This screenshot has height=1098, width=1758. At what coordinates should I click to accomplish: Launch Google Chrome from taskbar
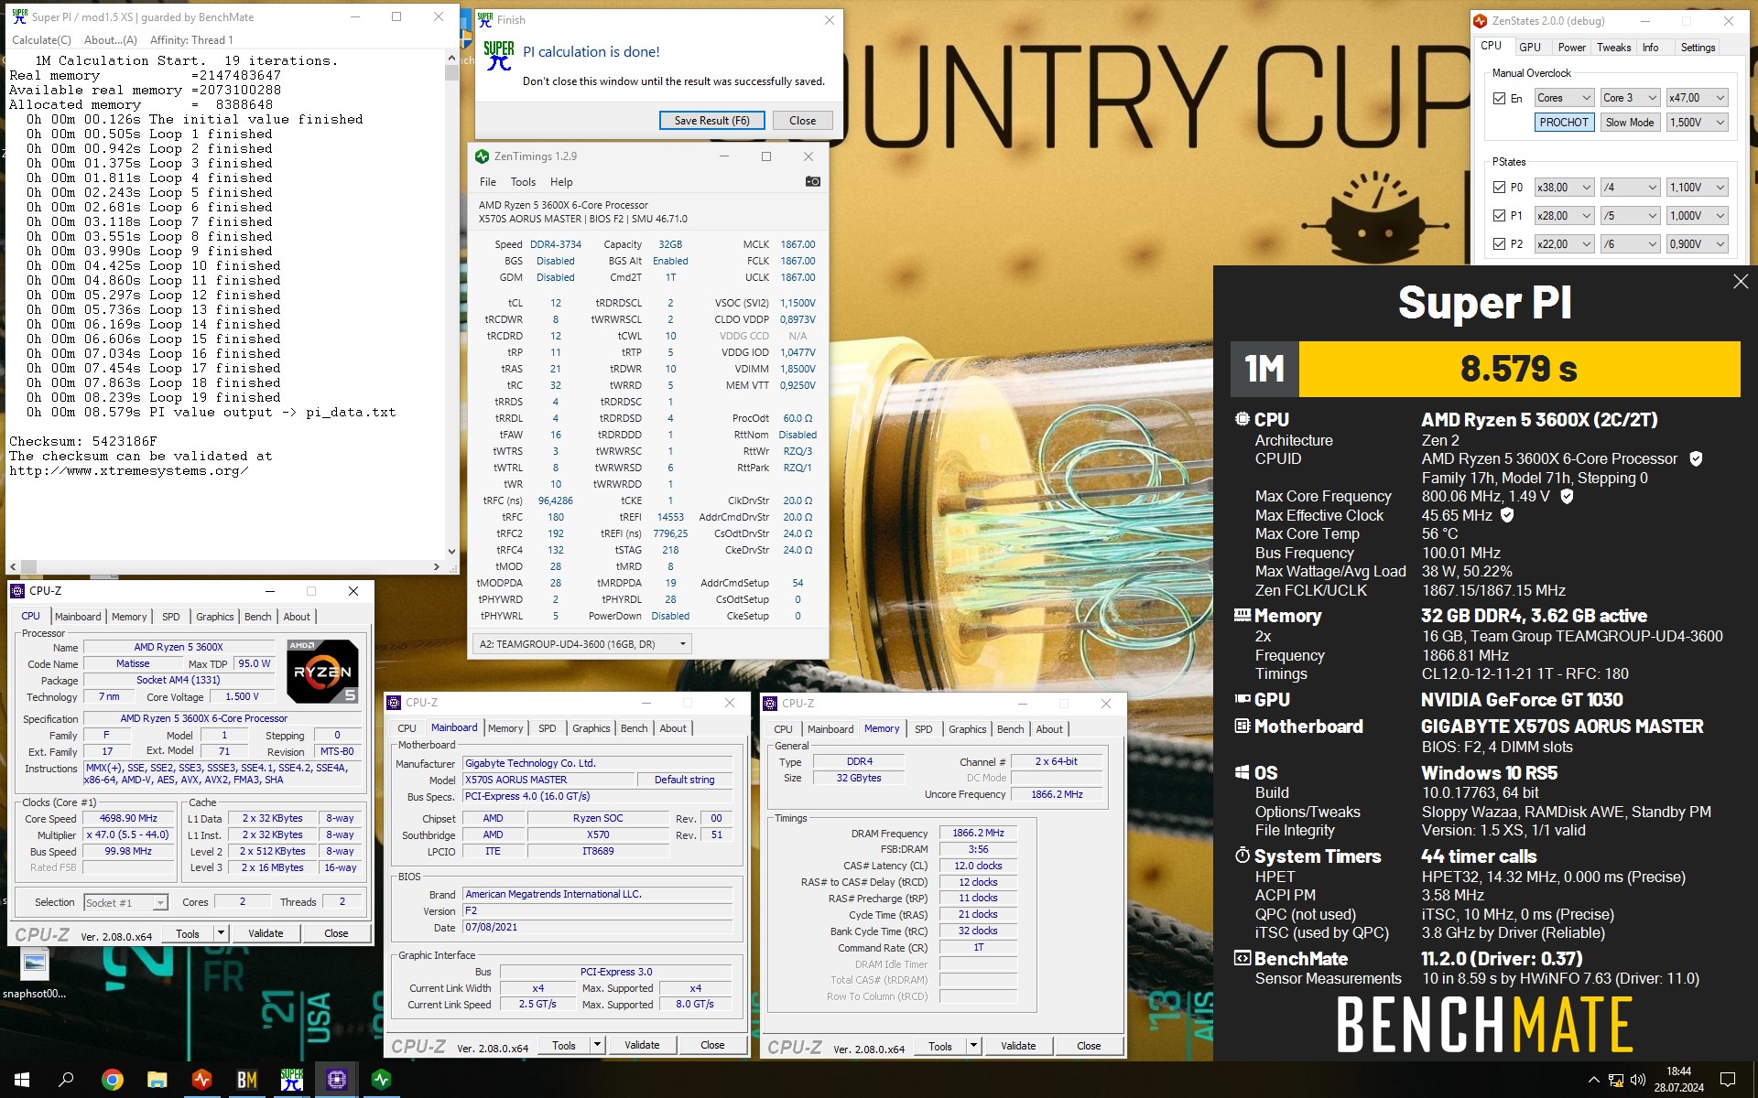[x=112, y=1080]
